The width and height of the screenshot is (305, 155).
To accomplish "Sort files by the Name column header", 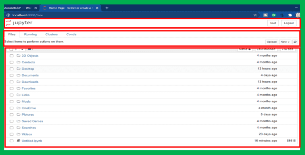I will [x=245, y=49].
